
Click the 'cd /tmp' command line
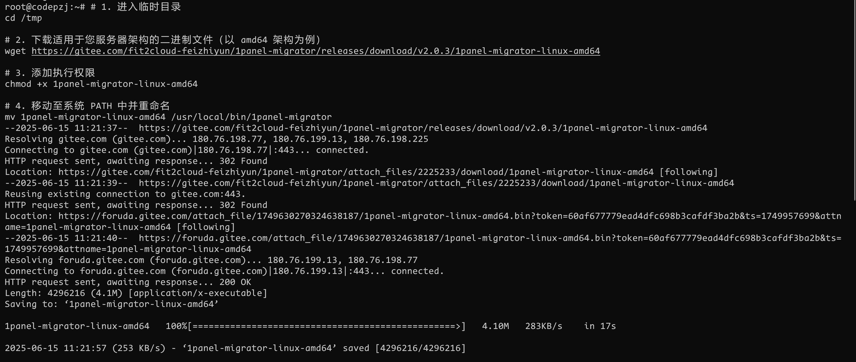click(x=23, y=18)
